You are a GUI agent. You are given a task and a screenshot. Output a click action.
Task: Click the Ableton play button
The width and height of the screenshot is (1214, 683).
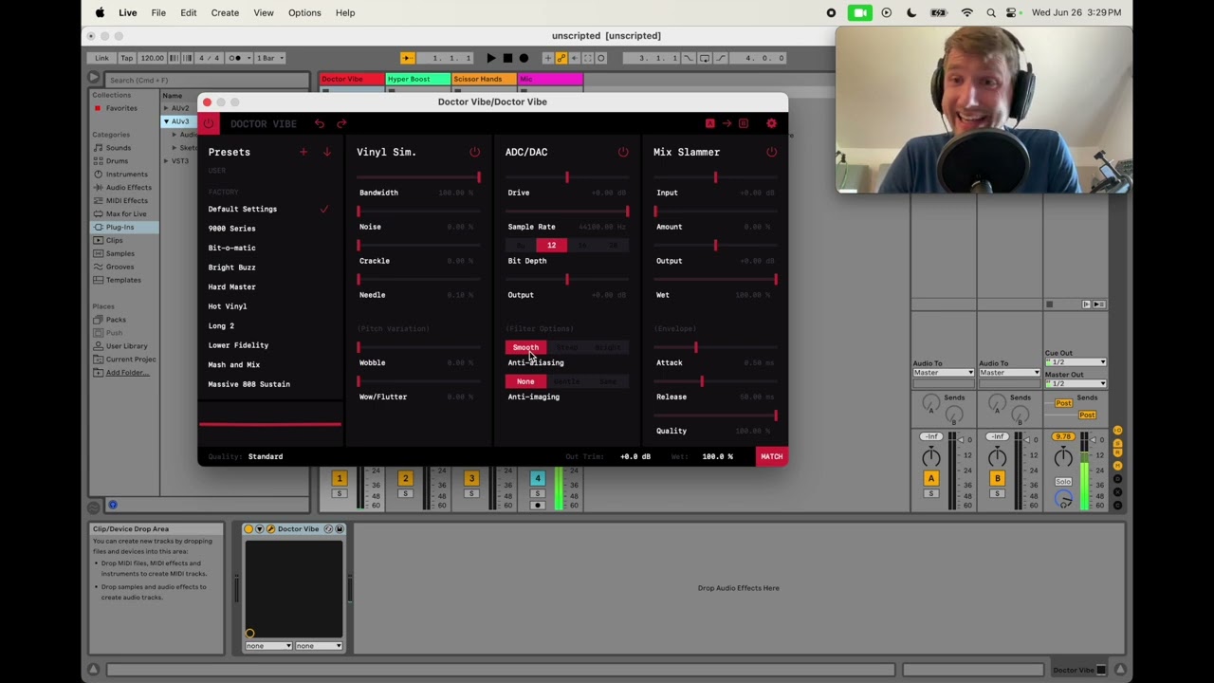point(490,58)
